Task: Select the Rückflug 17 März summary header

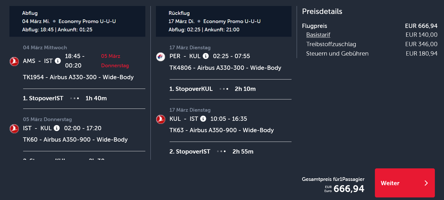Action: tap(224, 21)
